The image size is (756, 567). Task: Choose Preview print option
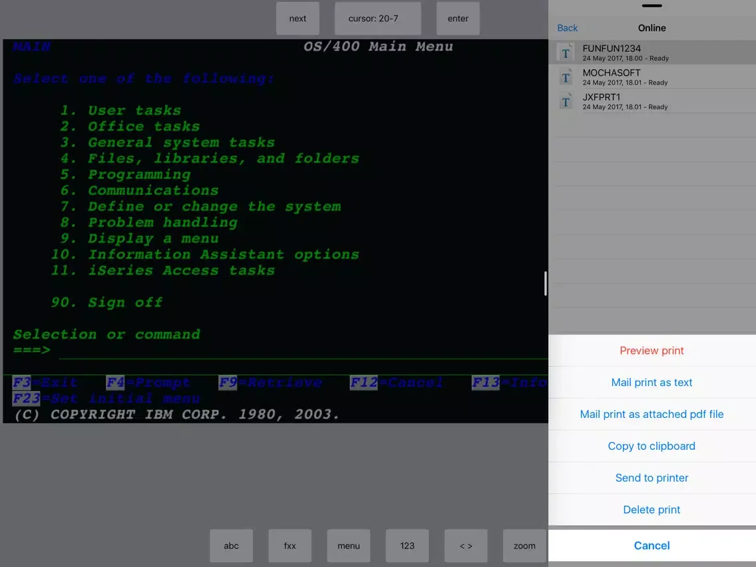pyautogui.click(x=652, y=351)
